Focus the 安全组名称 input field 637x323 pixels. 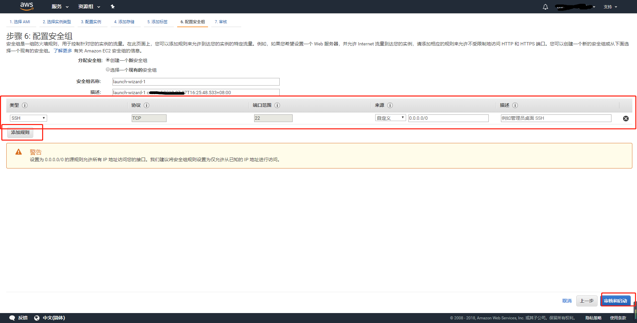click(196, 82)
